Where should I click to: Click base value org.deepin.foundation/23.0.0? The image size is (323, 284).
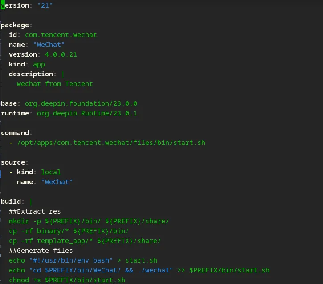pyautogui.click(x=81, y=103)
